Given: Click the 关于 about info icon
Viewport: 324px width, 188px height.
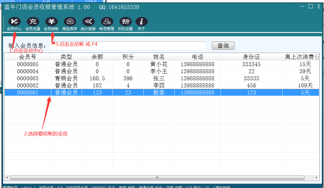Looking at the screenshot, I should pyautogui.click(x=141, y=22).
